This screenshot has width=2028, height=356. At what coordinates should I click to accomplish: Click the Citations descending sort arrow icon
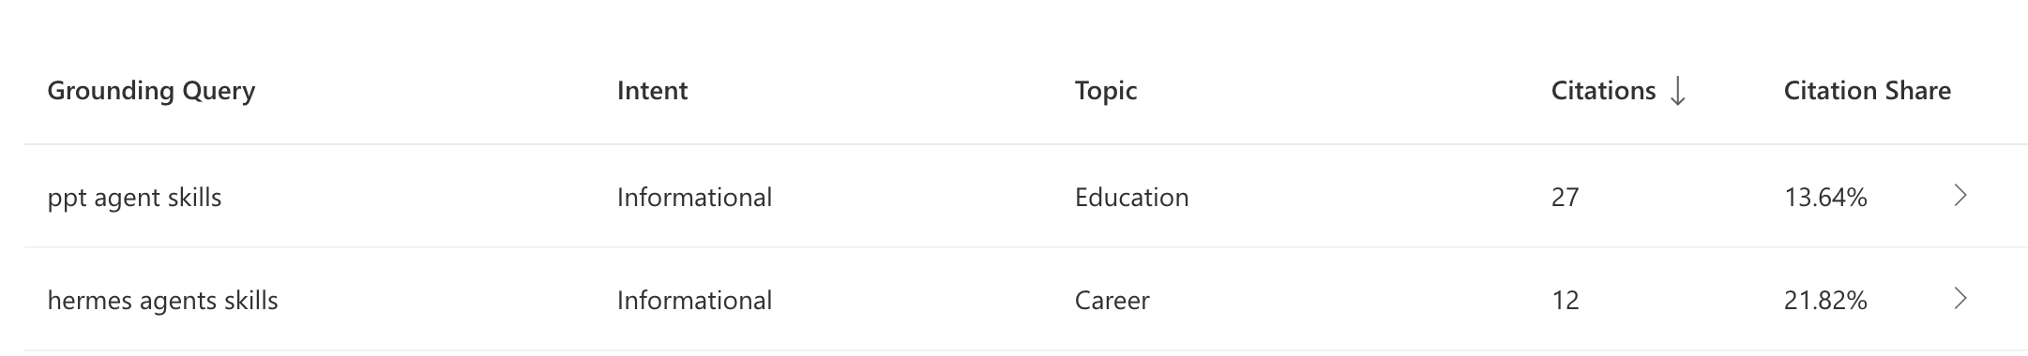(1678, 91)
